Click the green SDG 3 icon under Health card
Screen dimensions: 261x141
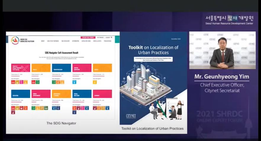[38, 82]
